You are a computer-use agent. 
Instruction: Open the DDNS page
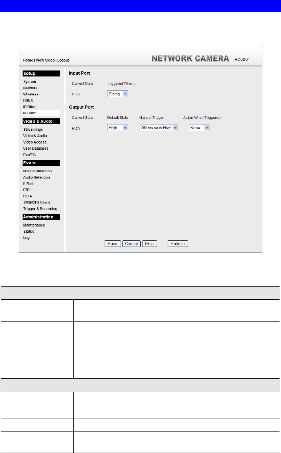point(28,101)
